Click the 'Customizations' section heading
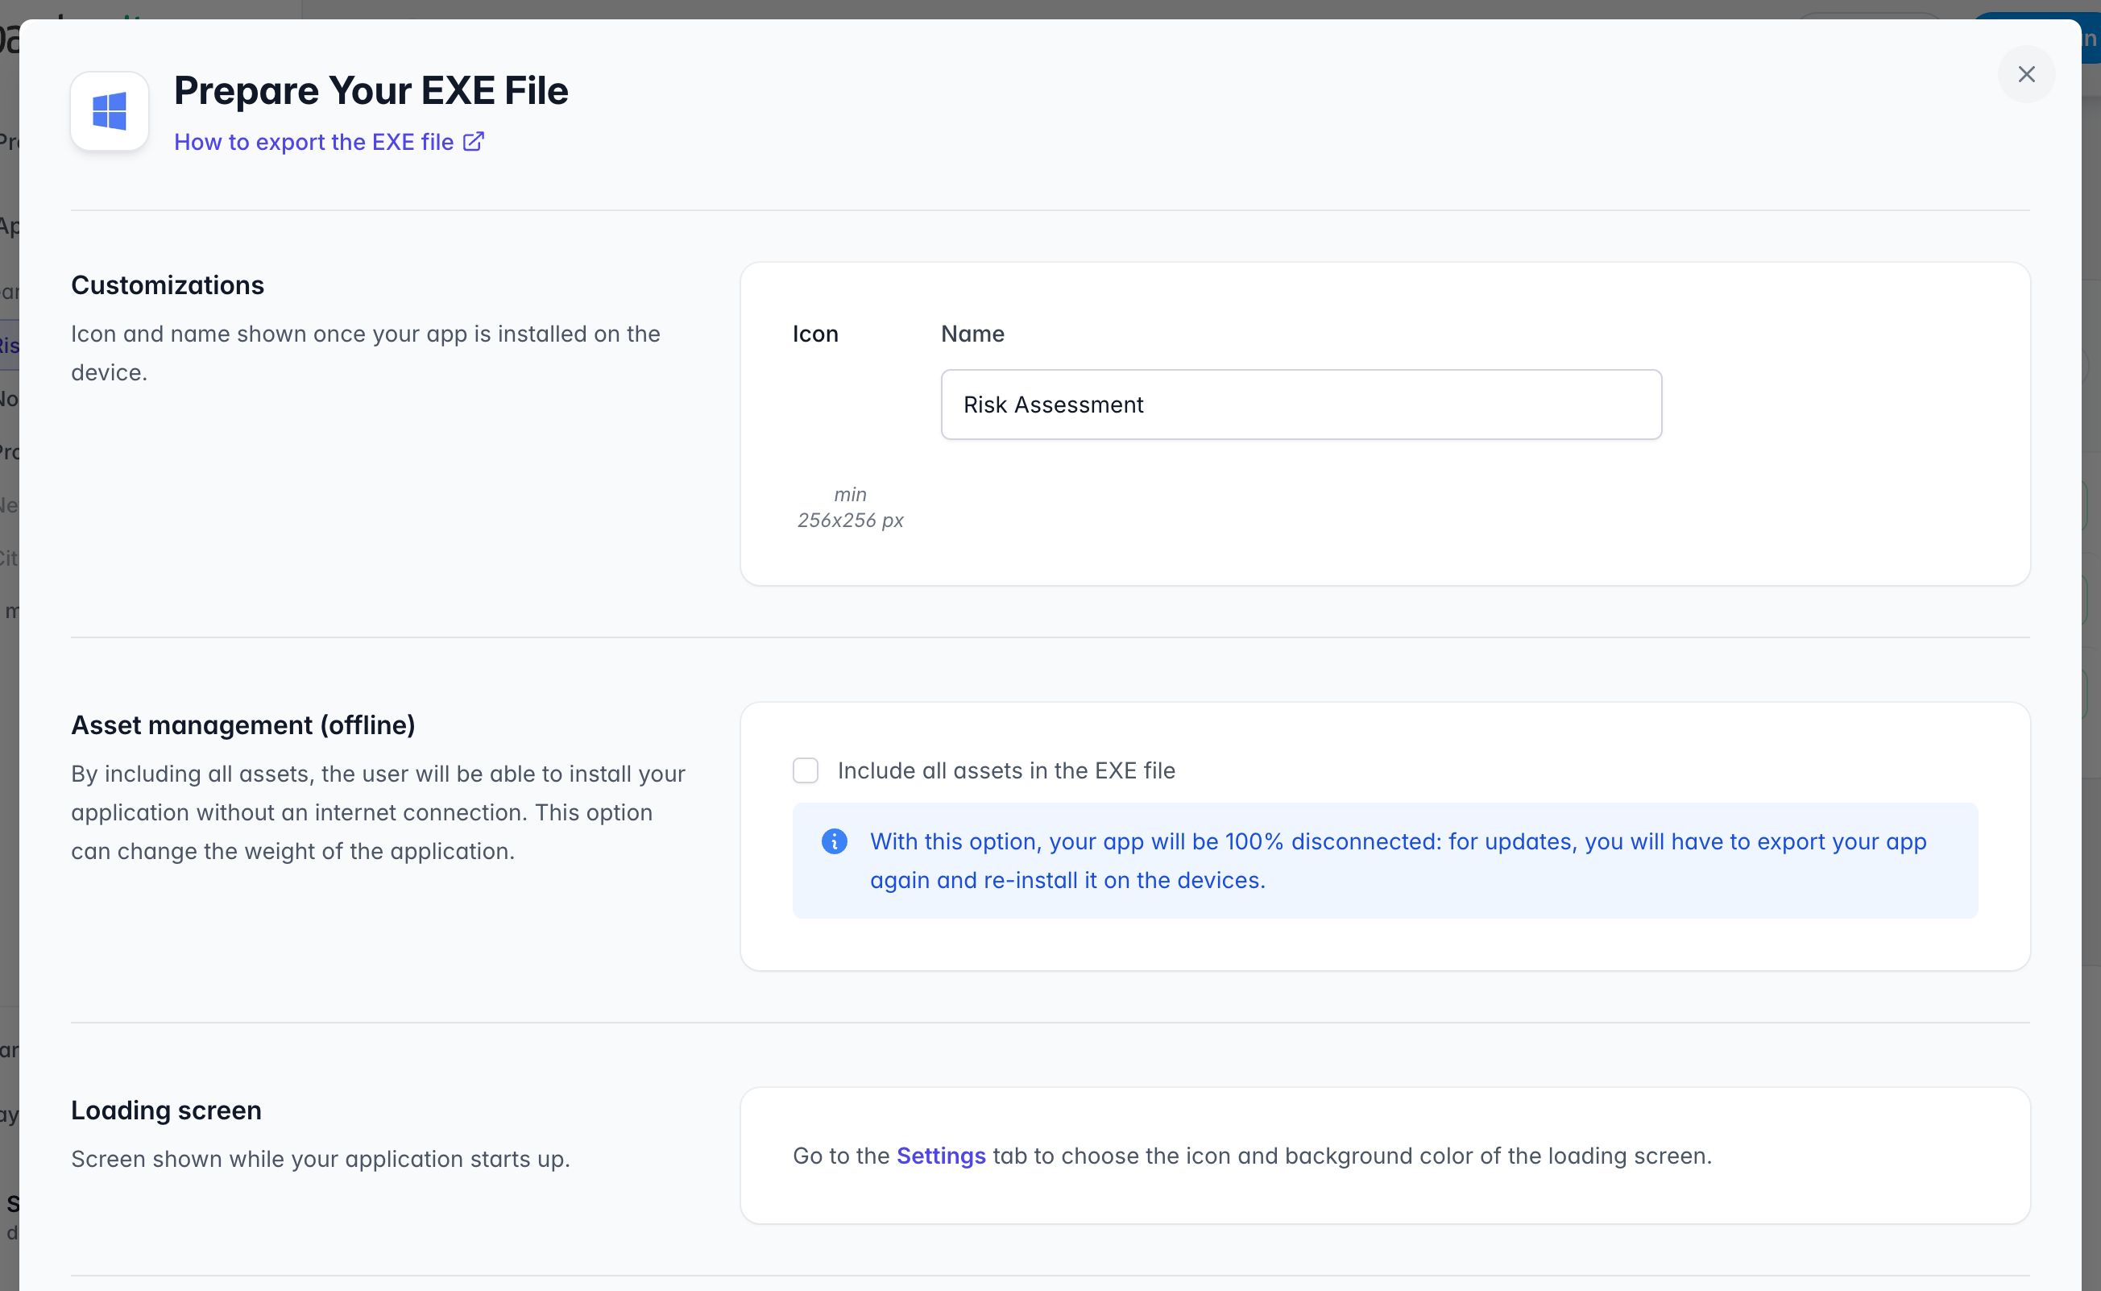 point(168,285)
